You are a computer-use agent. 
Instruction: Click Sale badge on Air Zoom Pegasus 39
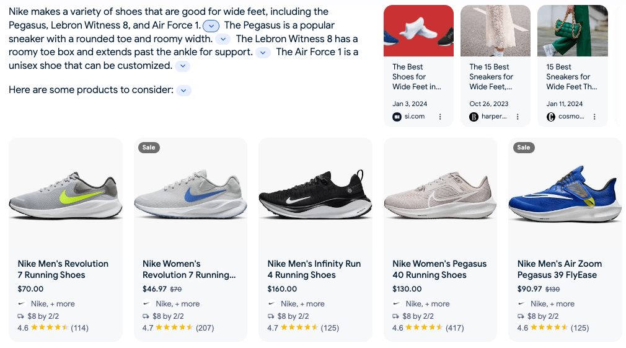coord(524,148)
